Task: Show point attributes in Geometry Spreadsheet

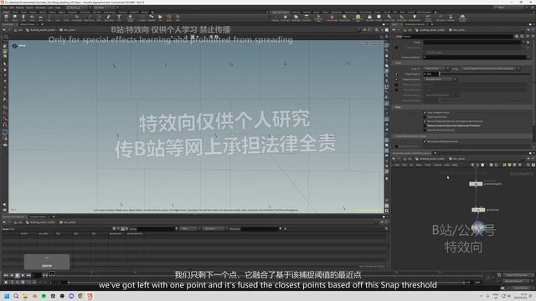Action: (x=114, y=228)
